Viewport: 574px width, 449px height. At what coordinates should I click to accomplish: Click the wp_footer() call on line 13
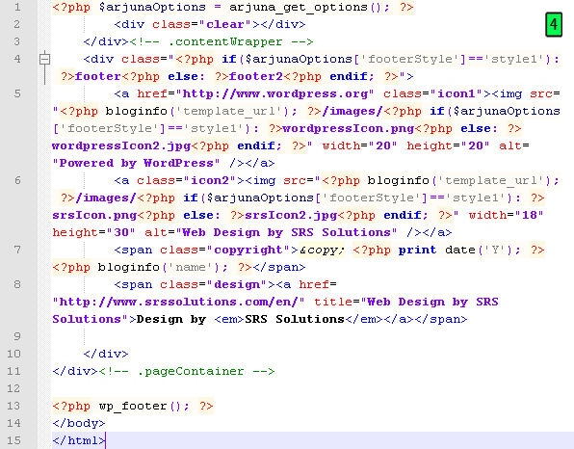coord(141,407)
